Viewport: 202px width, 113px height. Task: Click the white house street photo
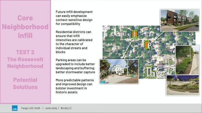(x=119, y=72)
